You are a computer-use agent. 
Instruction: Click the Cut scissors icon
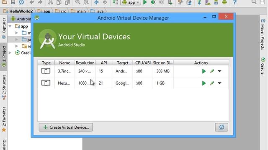point(50,2)
